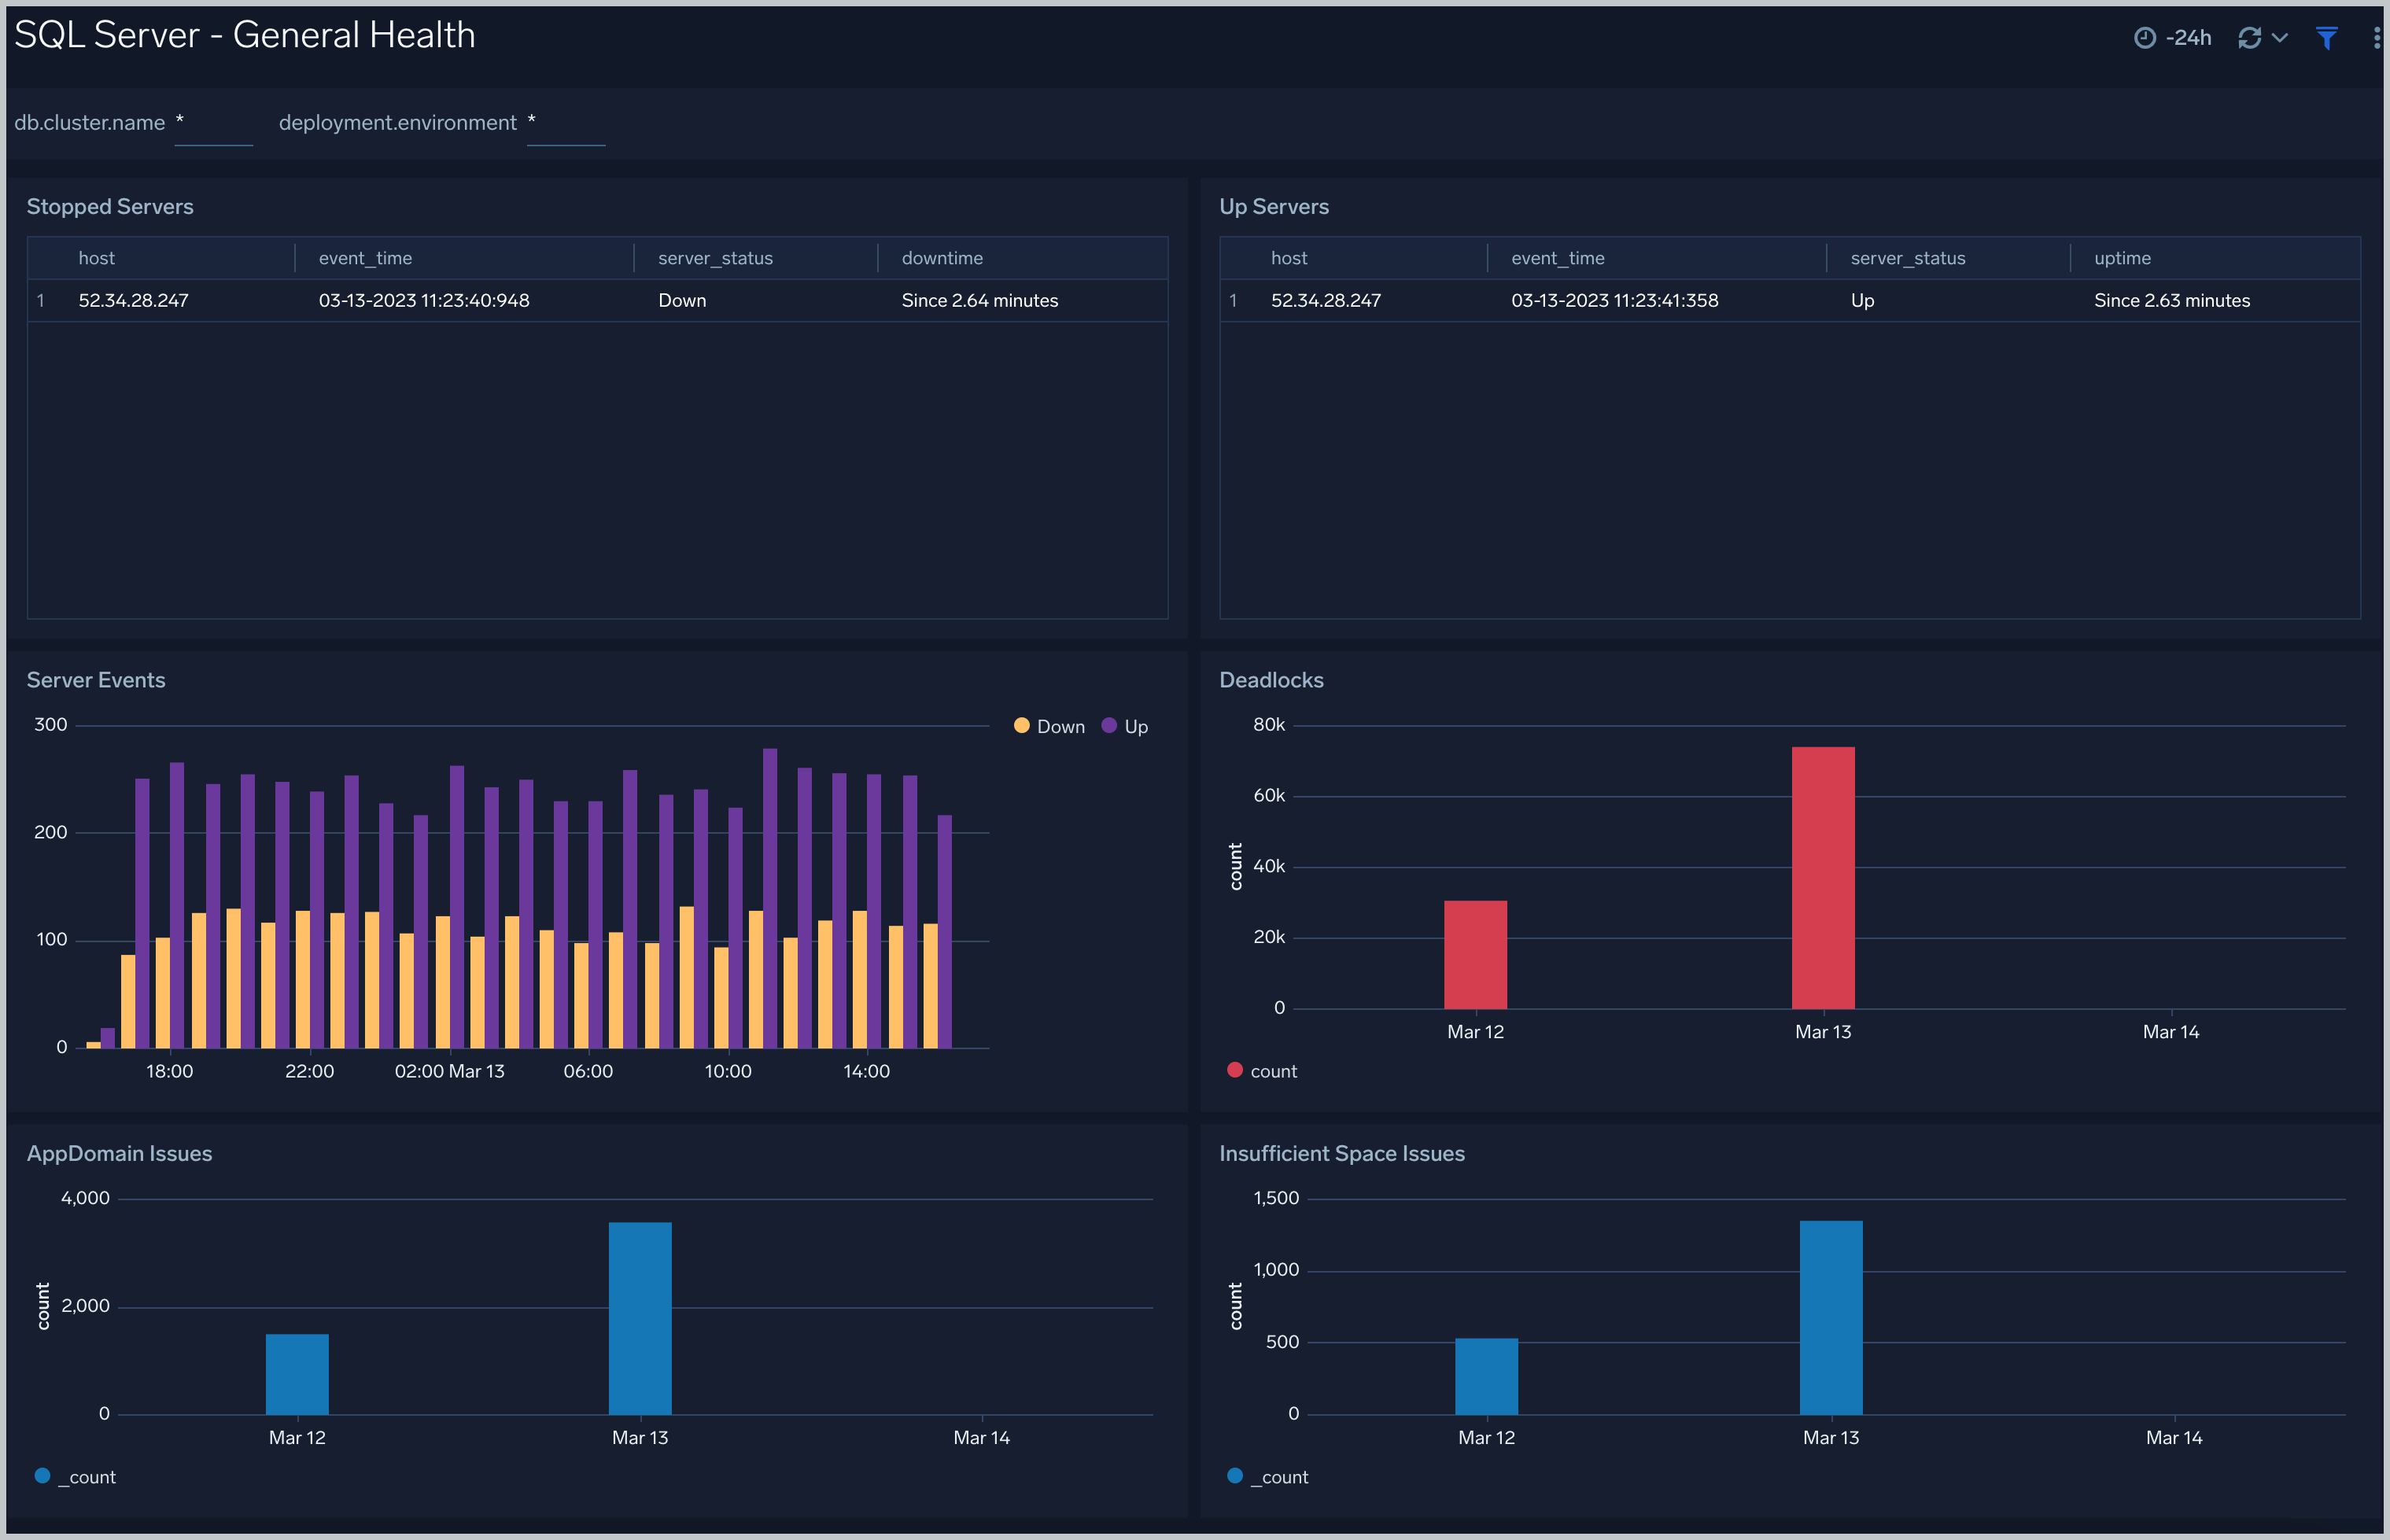
Task: Toggle the Down series legend in Server Events
Action: [1049, 726]
